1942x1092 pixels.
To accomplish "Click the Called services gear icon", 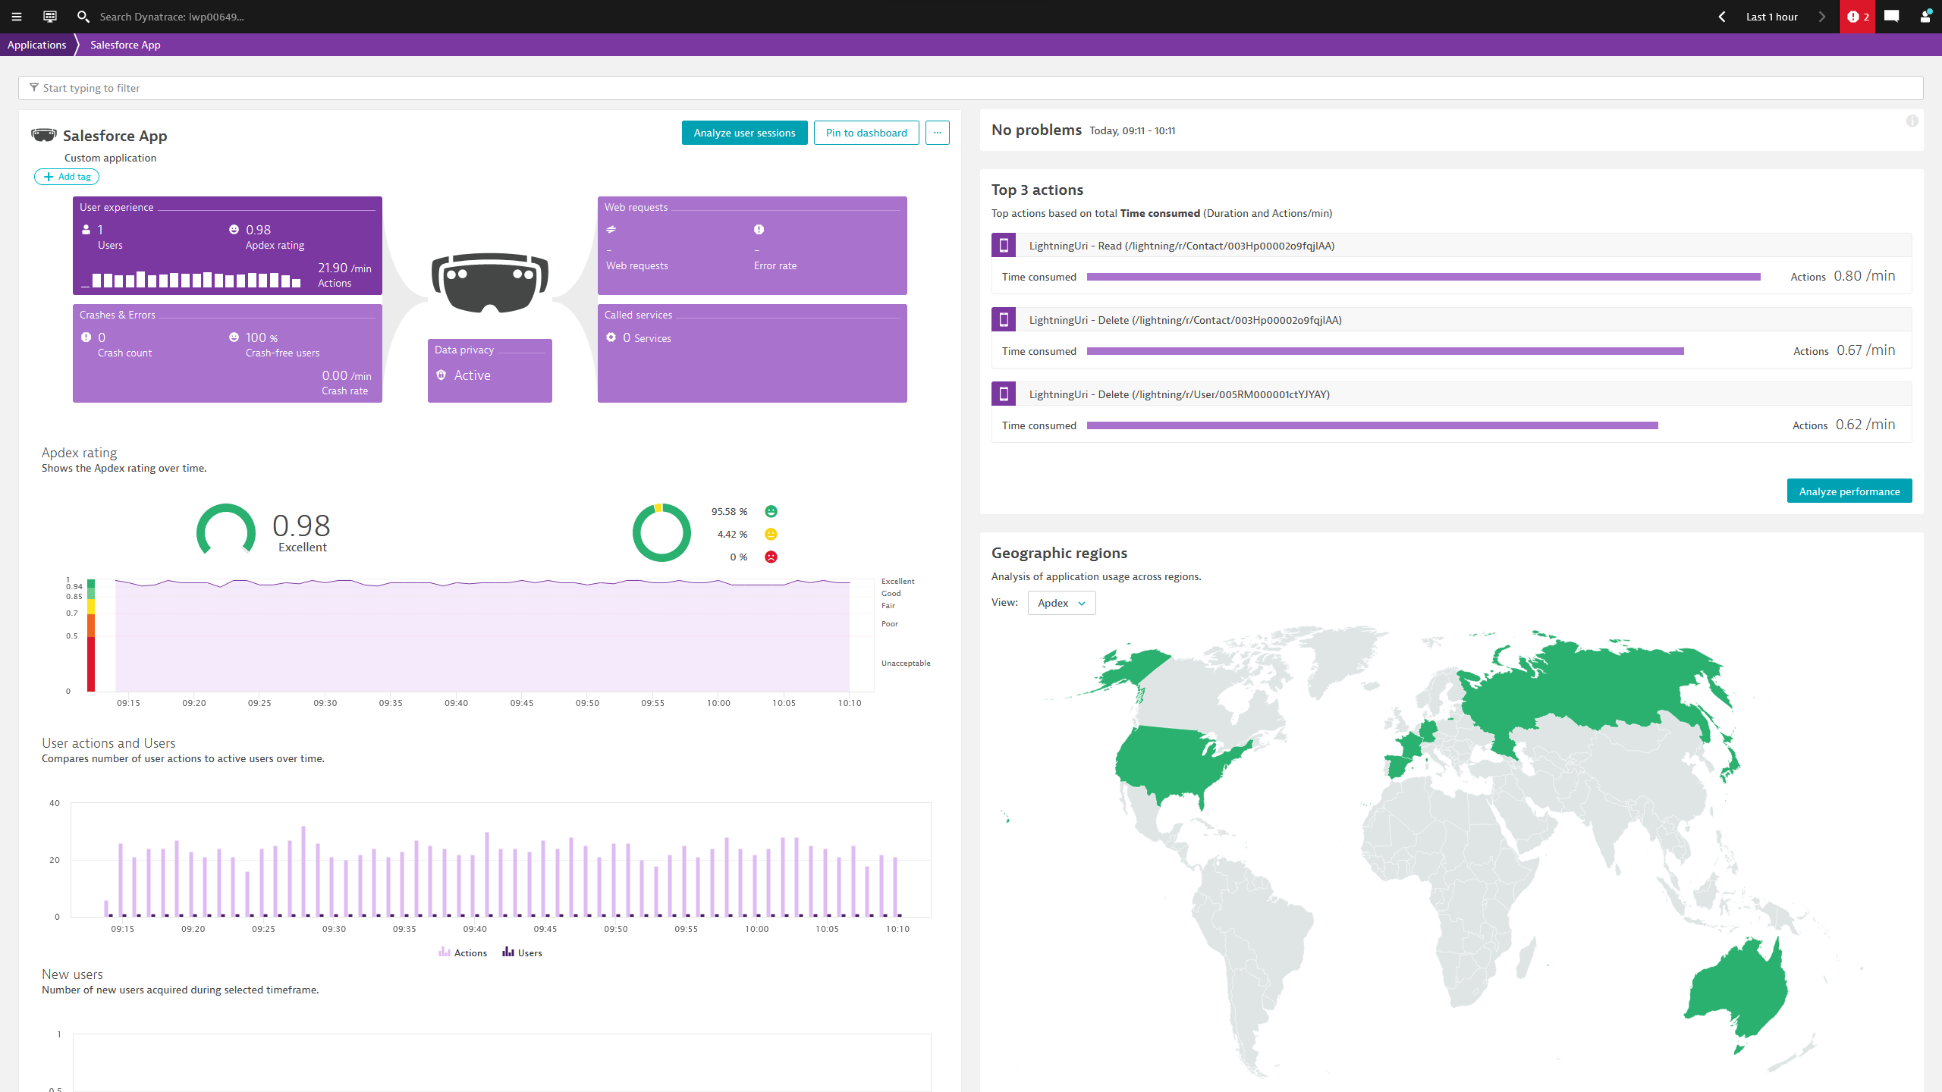I will point(611,337).
